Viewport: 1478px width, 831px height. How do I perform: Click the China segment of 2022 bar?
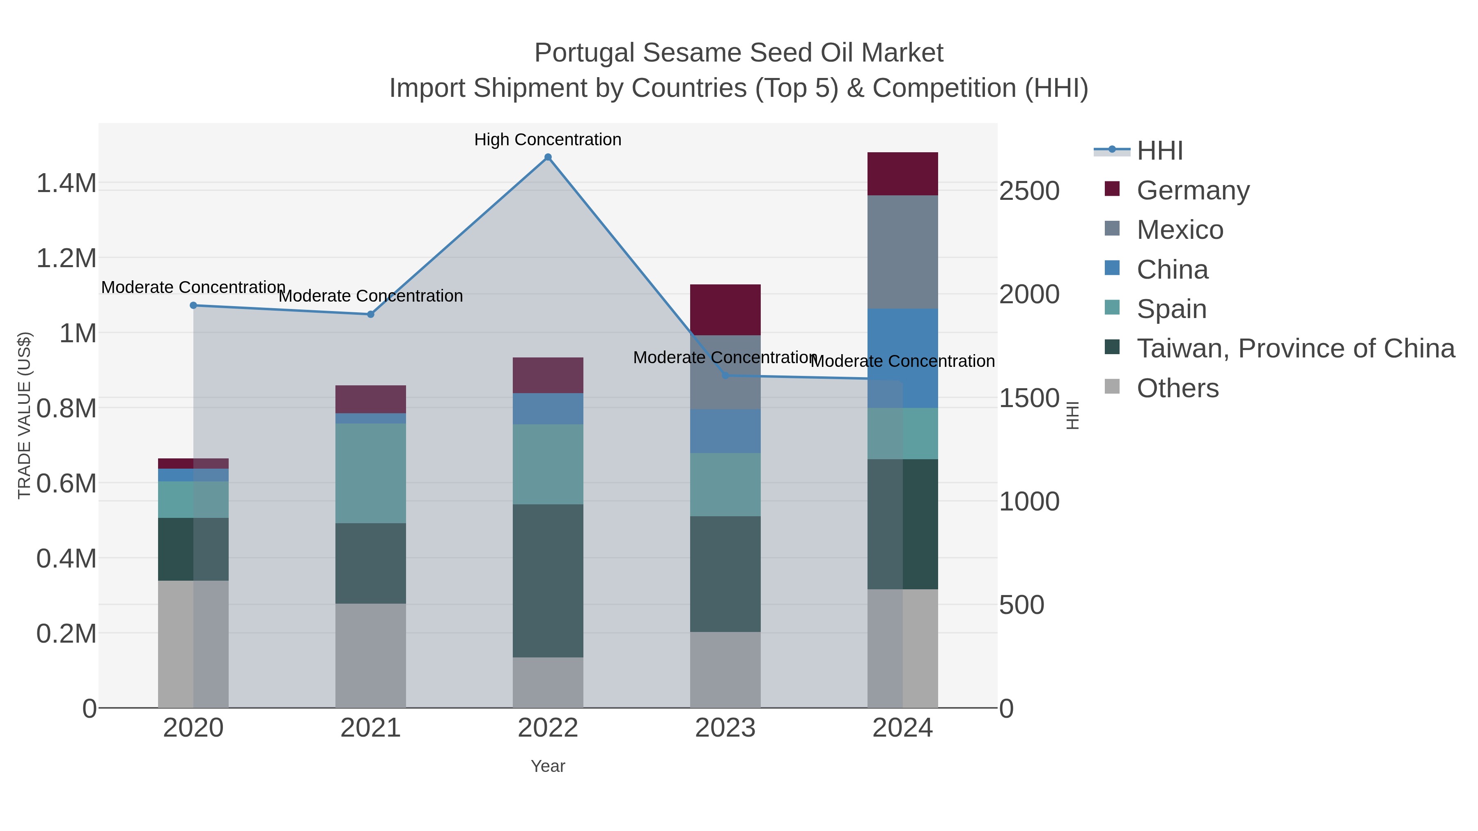tap(548, 409)
